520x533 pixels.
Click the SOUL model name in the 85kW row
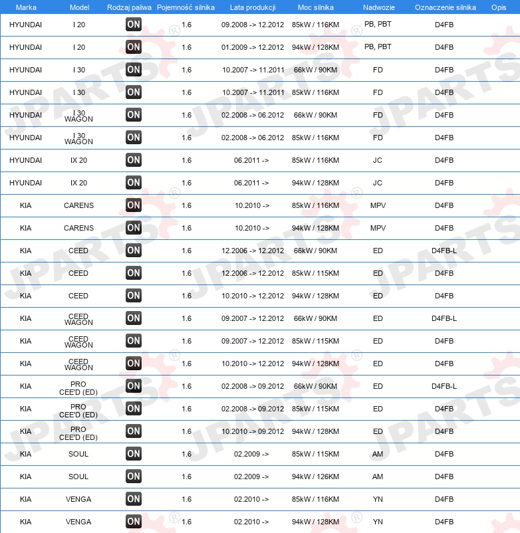tap(78, 454)
